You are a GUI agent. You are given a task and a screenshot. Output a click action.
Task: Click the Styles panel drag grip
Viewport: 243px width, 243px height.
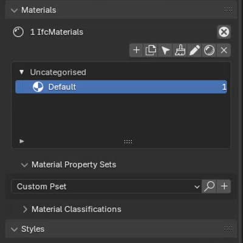228,228
